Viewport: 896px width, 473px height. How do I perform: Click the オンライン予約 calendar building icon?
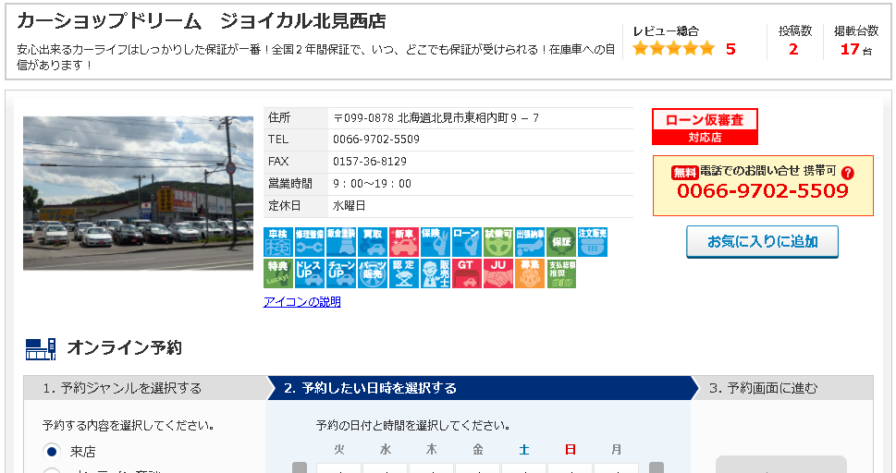[x=41, y=348]
